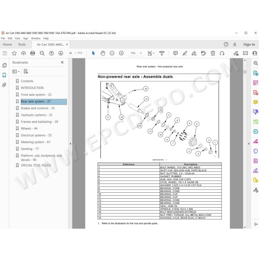
Task: Open bookmark options dropdown
Action: coord(16,71)
